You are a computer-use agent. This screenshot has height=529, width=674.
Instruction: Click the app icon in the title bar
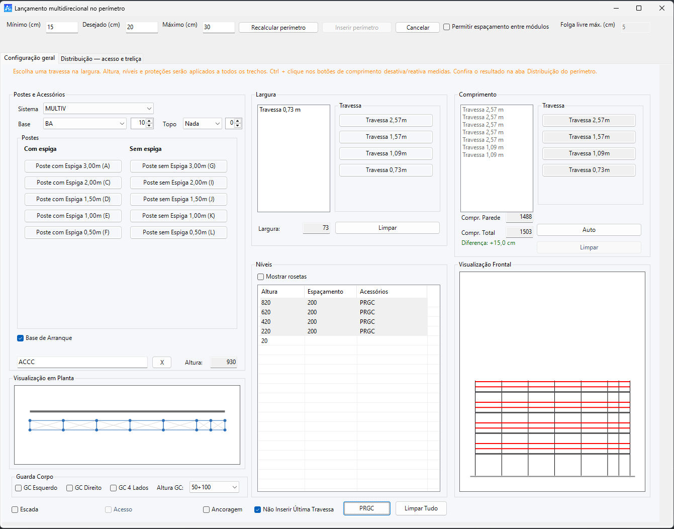(8, 8)
